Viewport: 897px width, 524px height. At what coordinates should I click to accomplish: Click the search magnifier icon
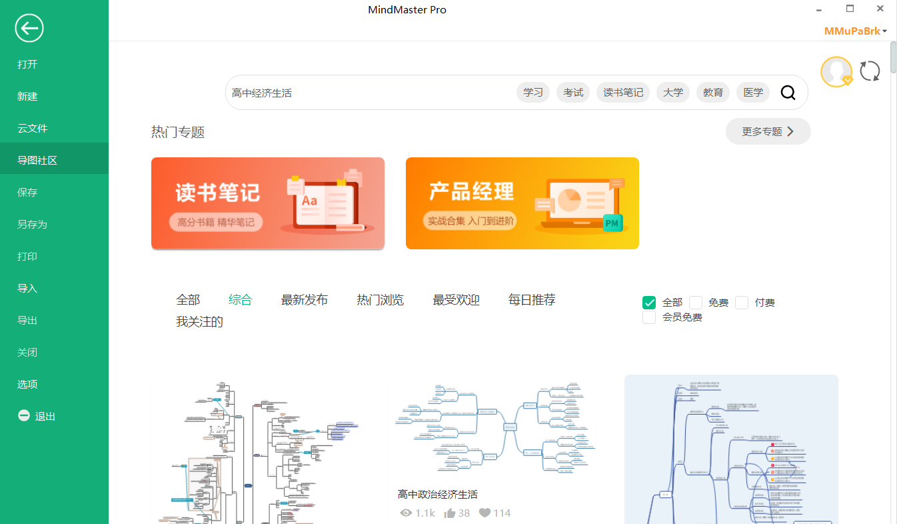point(788,93)
